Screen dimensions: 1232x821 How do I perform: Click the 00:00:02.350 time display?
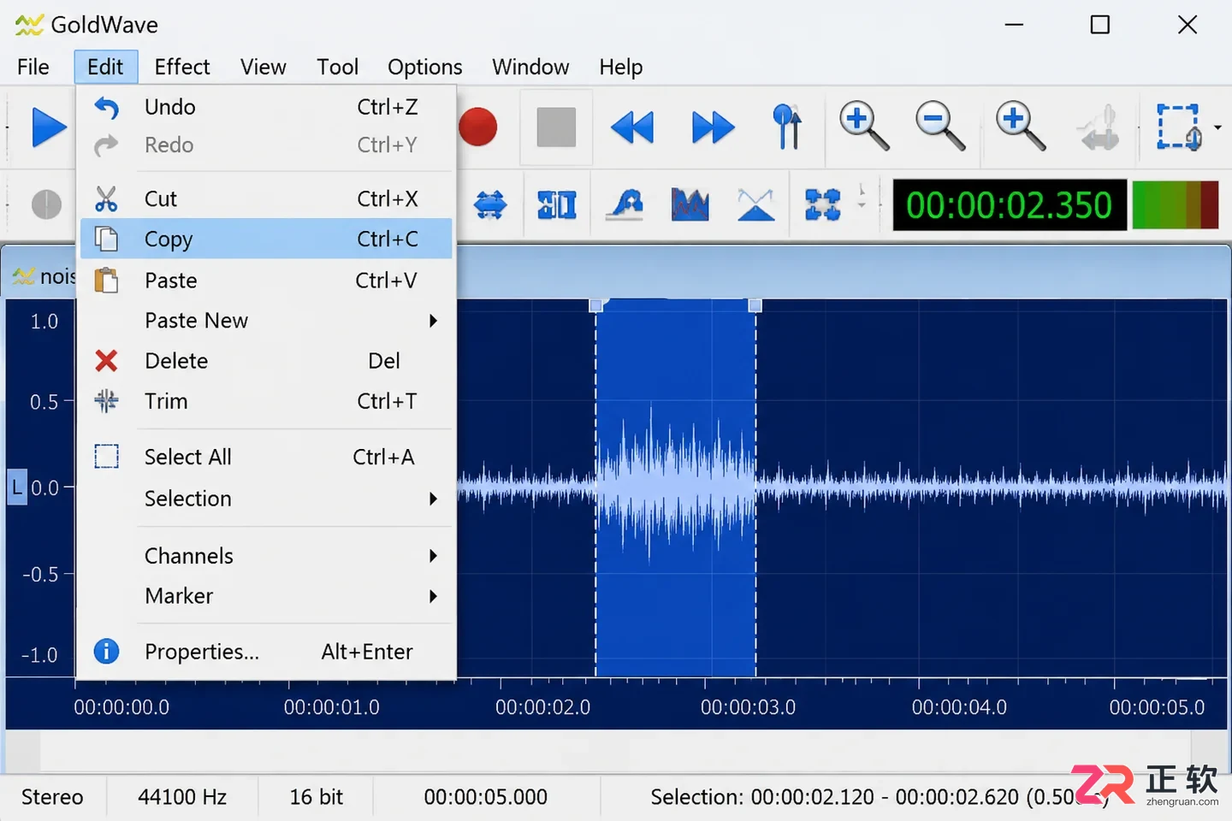pyautogui.click(x=1010, y=205)
